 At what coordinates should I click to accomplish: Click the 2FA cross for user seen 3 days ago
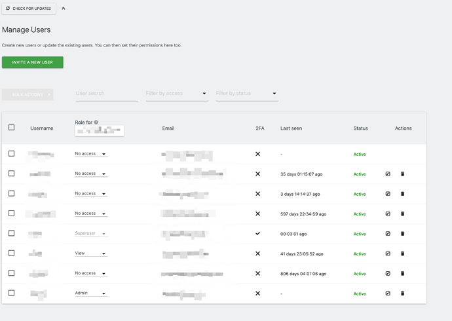click(257, 194)
